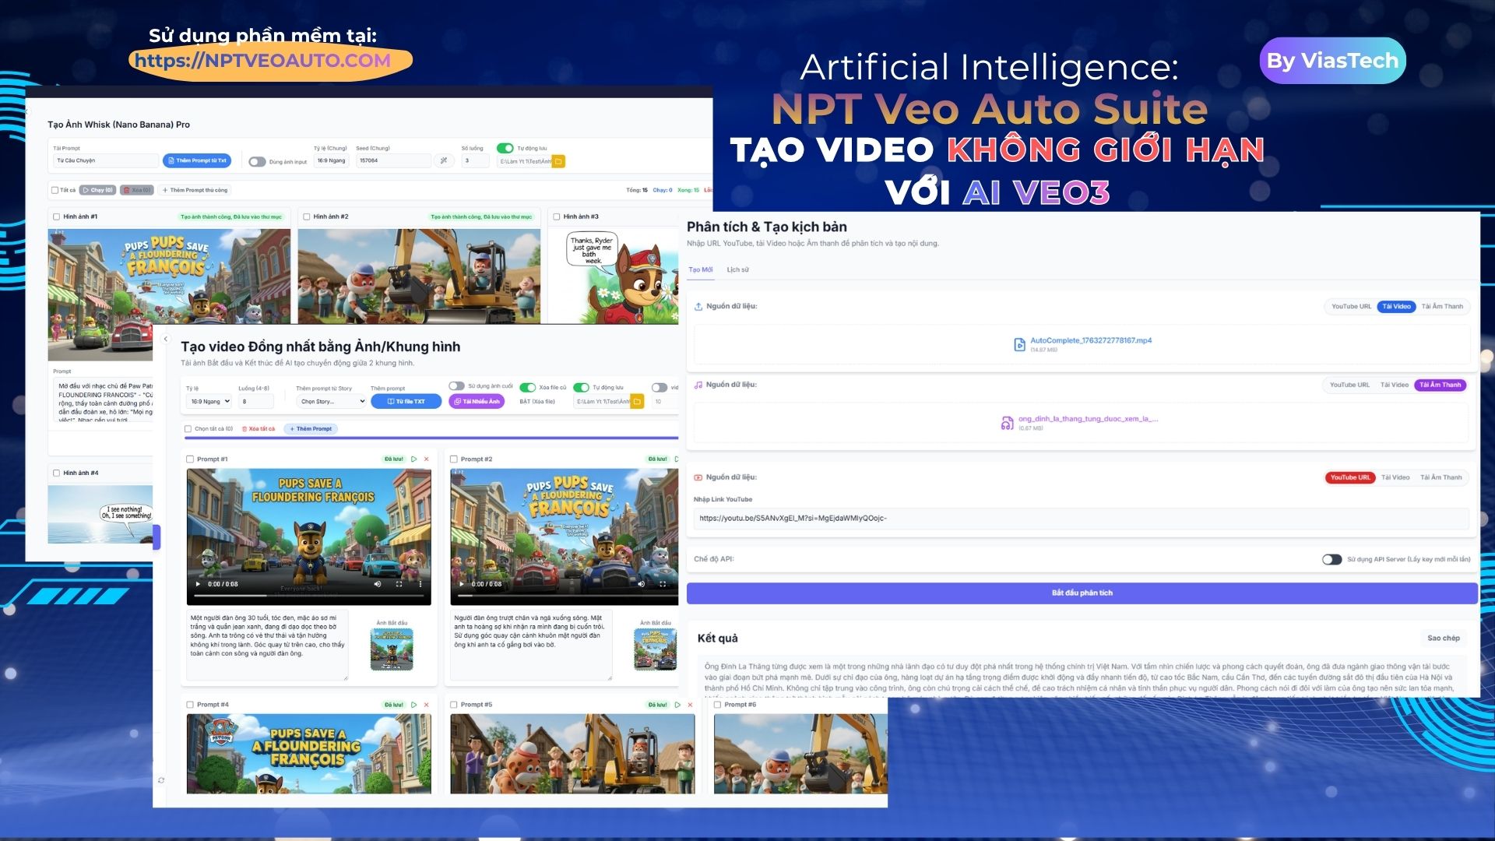This screenshot has width=1495, height=841.
Task: Play the Prompt #2 video
Action: click(462, 584)
